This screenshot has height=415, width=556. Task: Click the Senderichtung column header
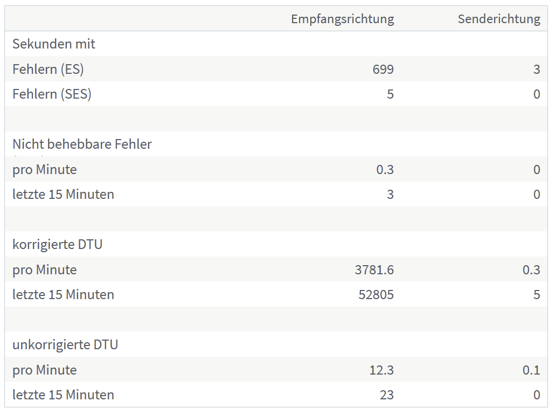pyautogui.click(x=499, y=19)
